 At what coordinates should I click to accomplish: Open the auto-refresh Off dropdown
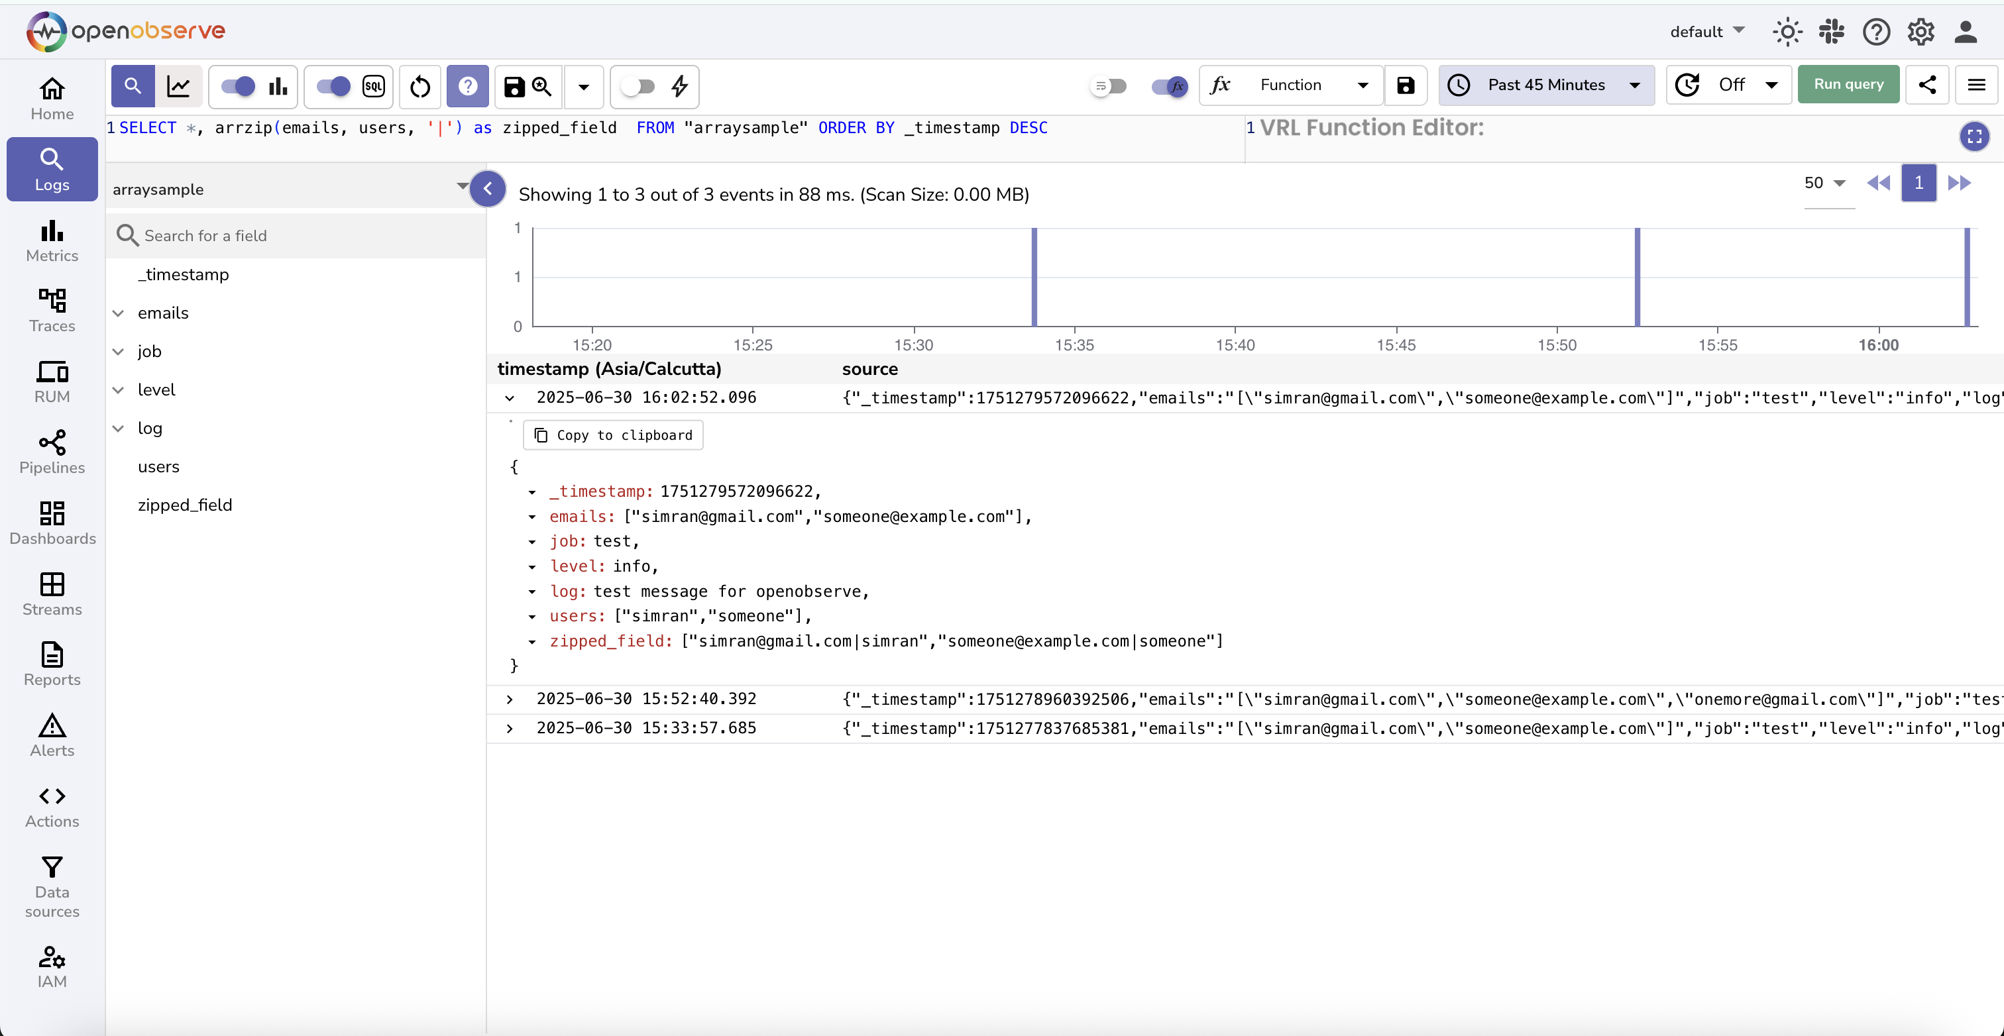click(x=1728, y=85)
